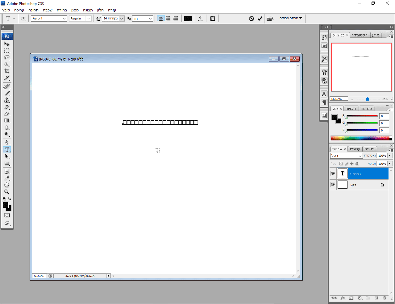
Task: Select the Gradient tool
Action: (x=7, y=120)
